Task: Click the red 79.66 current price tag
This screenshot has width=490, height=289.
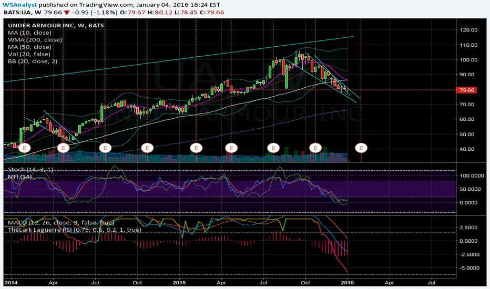Action: [x=466, y=90]
